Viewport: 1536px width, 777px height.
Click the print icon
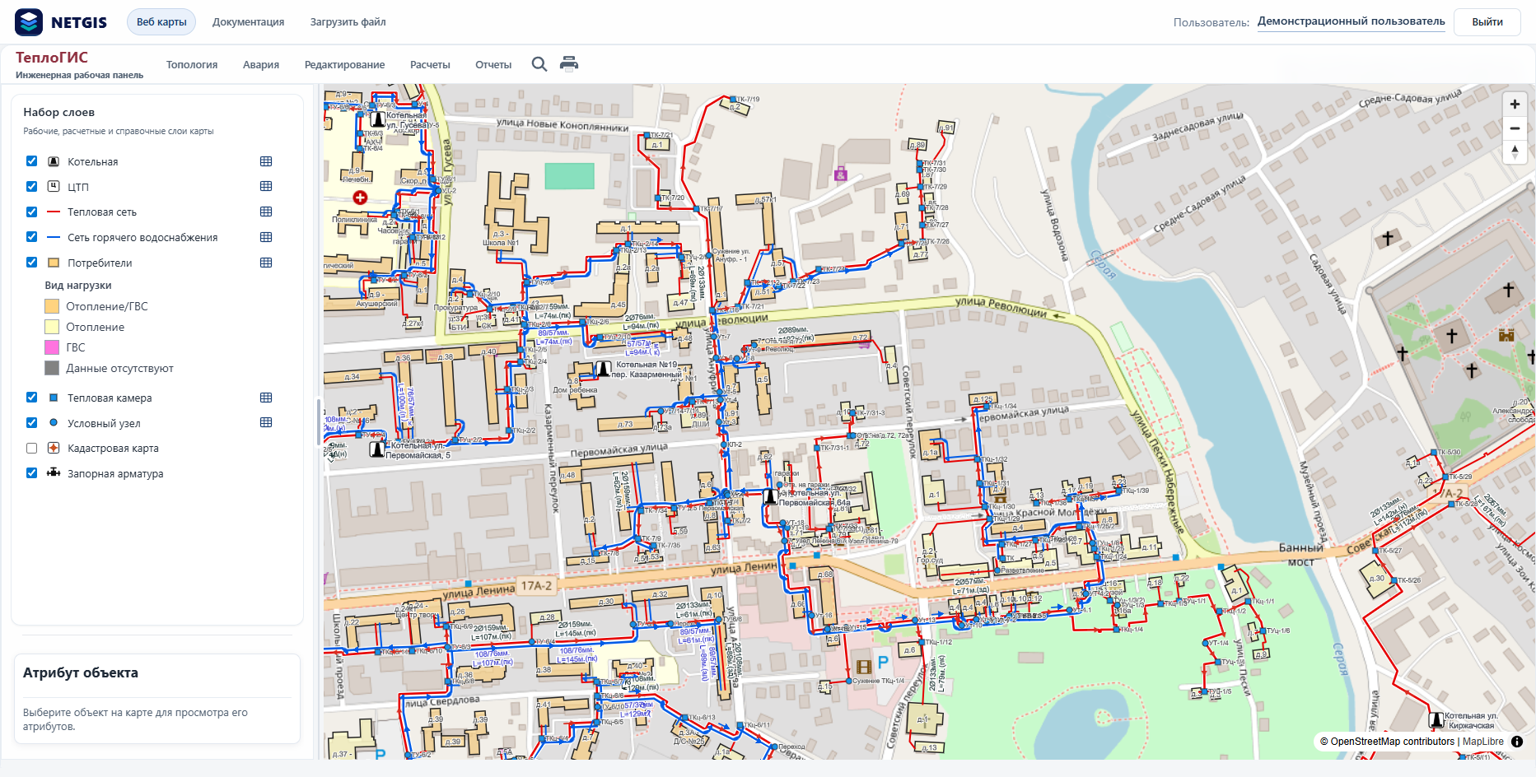click(569, 64)
